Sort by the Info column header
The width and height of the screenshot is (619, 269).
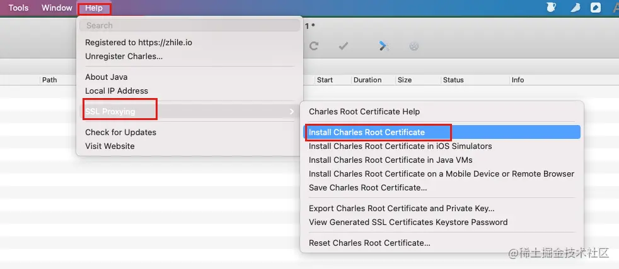point(518,80)
